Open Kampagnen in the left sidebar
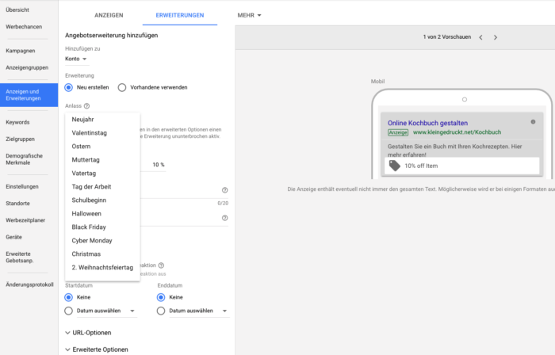Image resolution: width=555 pixels, height=355 pixels. 20,51
